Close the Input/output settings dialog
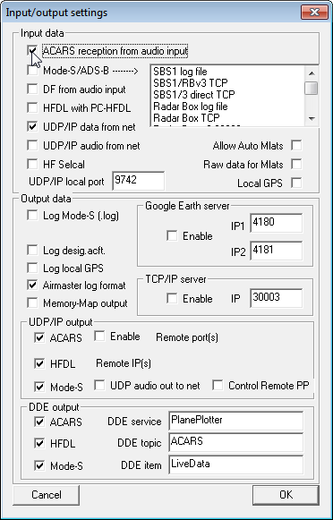Screen dimensions: 333x520 [314, 13]
